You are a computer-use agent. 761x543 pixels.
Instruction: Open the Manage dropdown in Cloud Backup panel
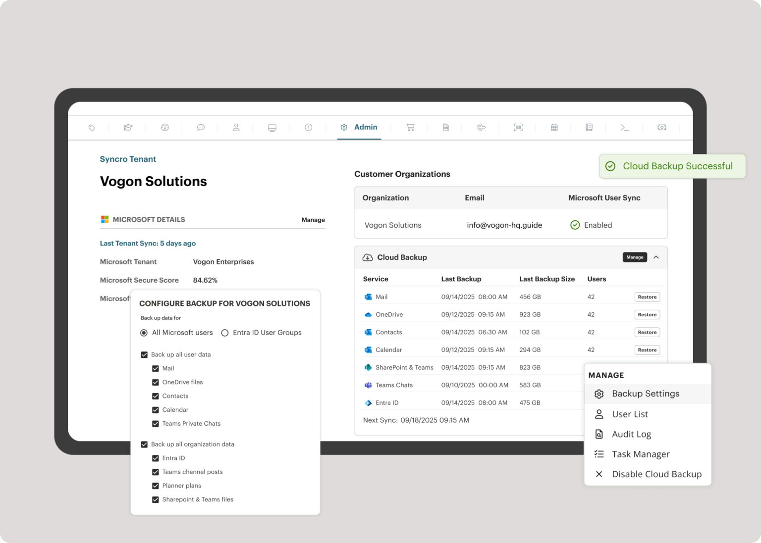635,257
